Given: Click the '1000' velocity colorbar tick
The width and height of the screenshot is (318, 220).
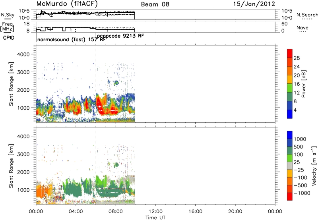Looking at the screenshot, I should tap(300, 139).
